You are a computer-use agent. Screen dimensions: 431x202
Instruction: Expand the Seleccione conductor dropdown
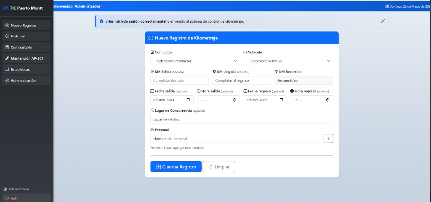195,61
